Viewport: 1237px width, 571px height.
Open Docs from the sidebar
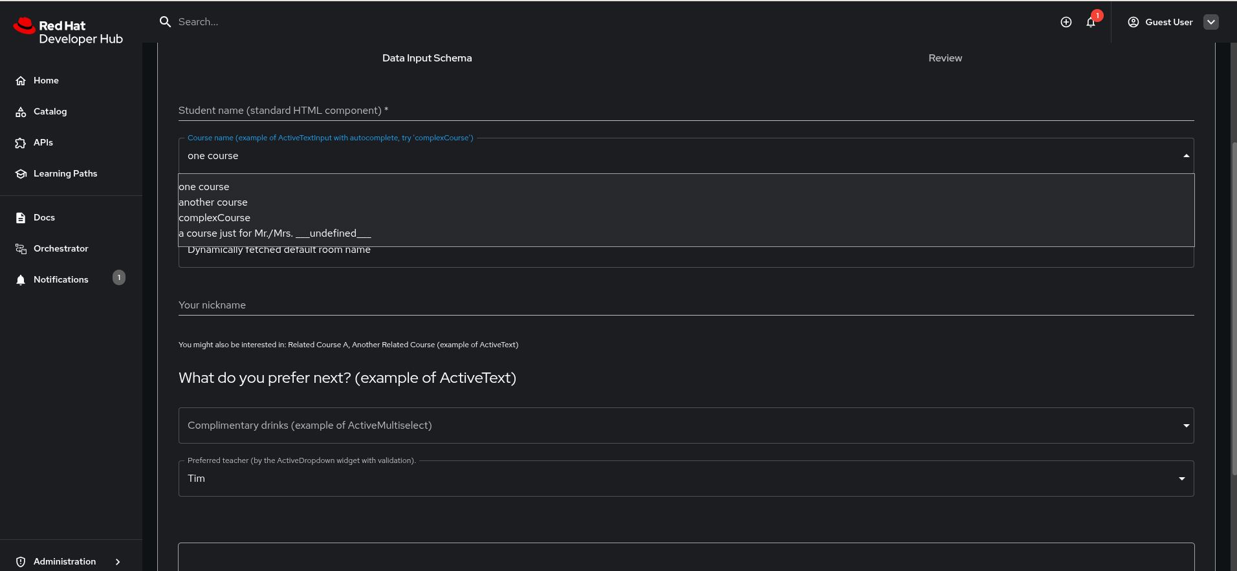[44, 218]
